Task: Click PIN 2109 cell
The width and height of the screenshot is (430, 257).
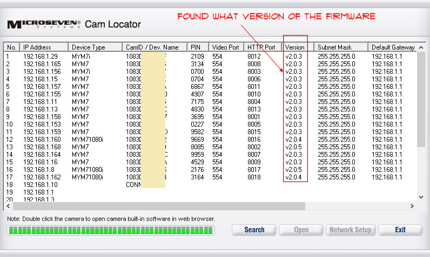Action: click(198, 57)
